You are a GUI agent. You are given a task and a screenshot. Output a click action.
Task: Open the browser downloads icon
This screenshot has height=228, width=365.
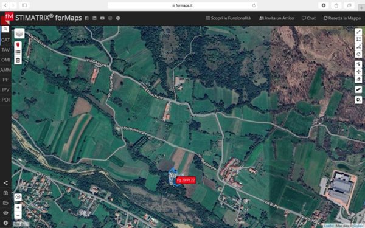(x=324, y=5)
